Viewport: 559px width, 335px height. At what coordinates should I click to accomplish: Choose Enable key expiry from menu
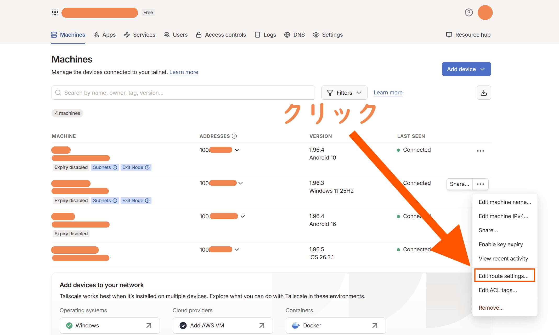501,244
